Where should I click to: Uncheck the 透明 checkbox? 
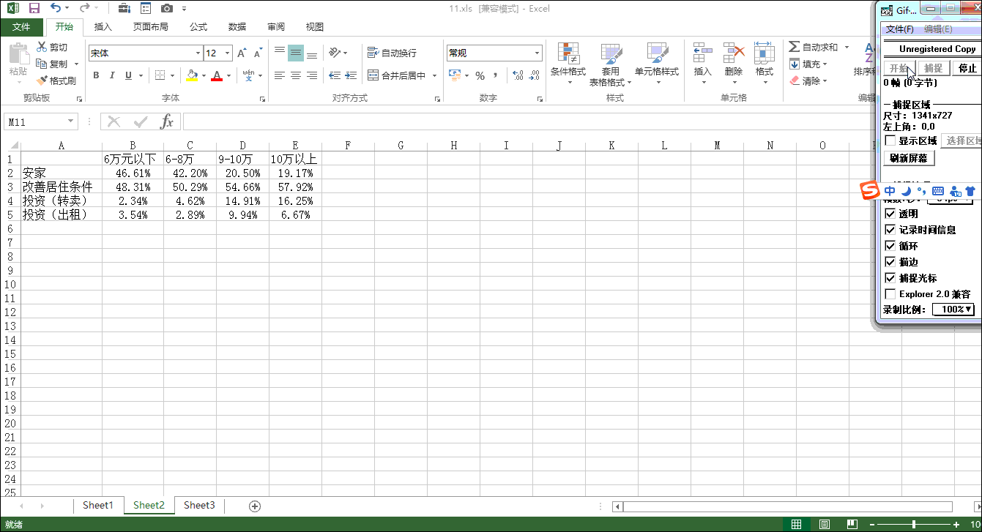click(x=890, y=214)
